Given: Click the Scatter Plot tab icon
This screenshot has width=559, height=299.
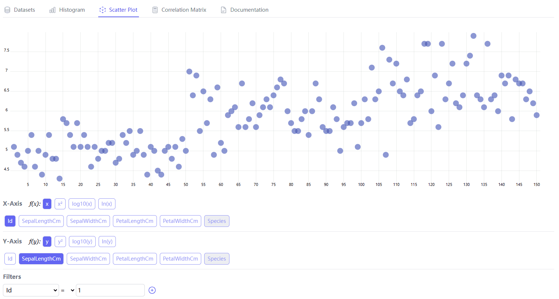Looking at the screenshot, I should click(x=103, y=10).
